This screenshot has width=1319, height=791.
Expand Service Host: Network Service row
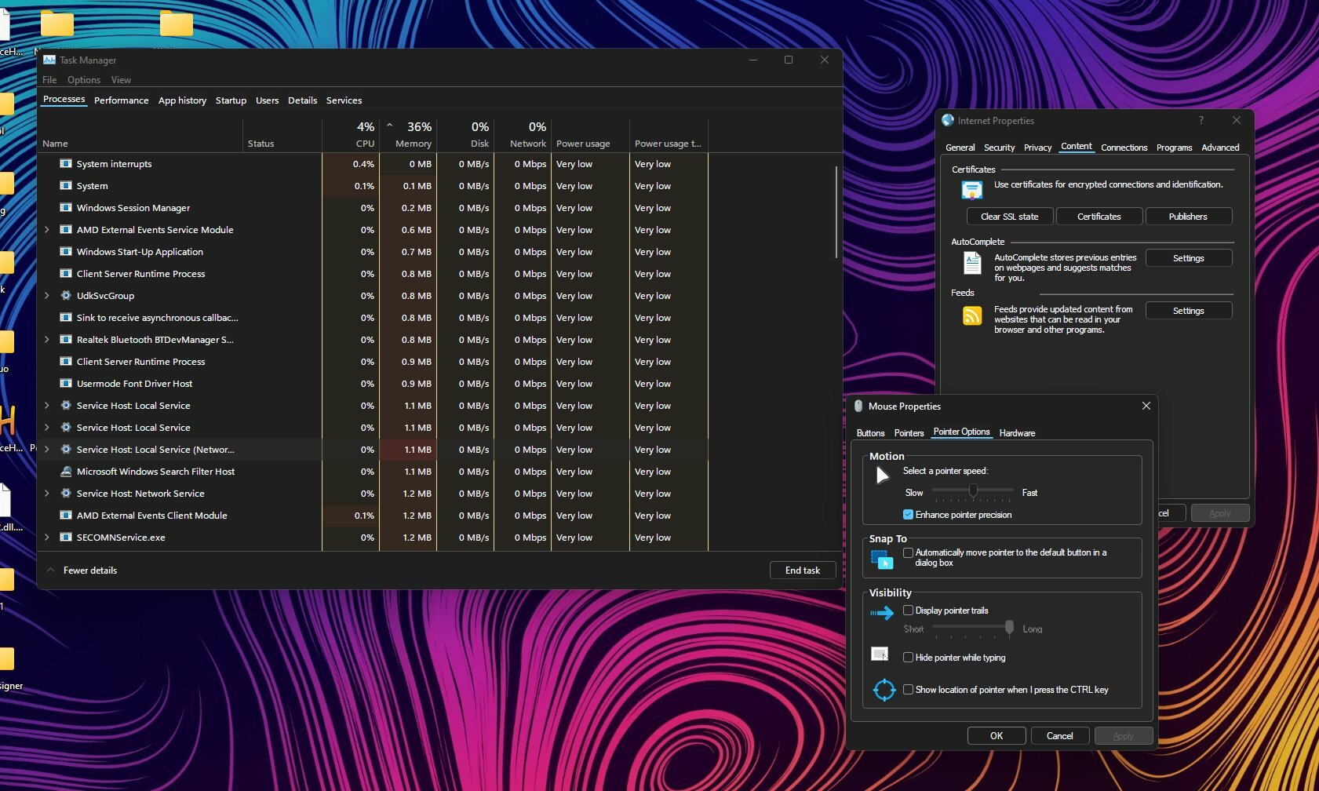47,494
